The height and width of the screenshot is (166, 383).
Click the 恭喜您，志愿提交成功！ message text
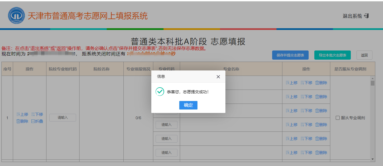click(x=188, y=92)
